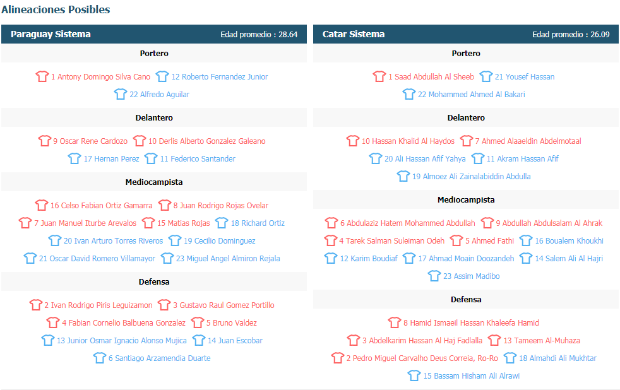
Task: Click blue jersey icon beside Santiago Arzamendia Duarte
Action: 100,358
